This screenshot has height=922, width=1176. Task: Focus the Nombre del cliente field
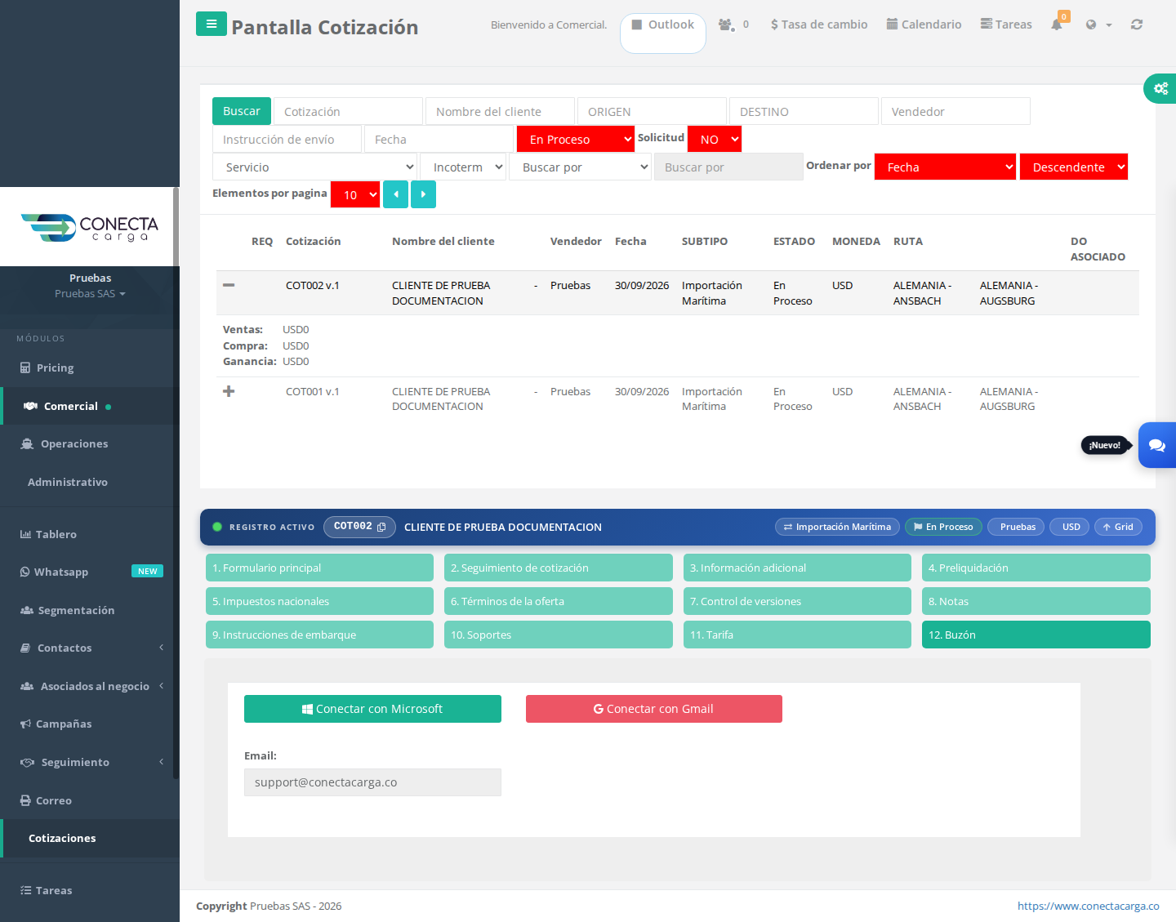500,112
